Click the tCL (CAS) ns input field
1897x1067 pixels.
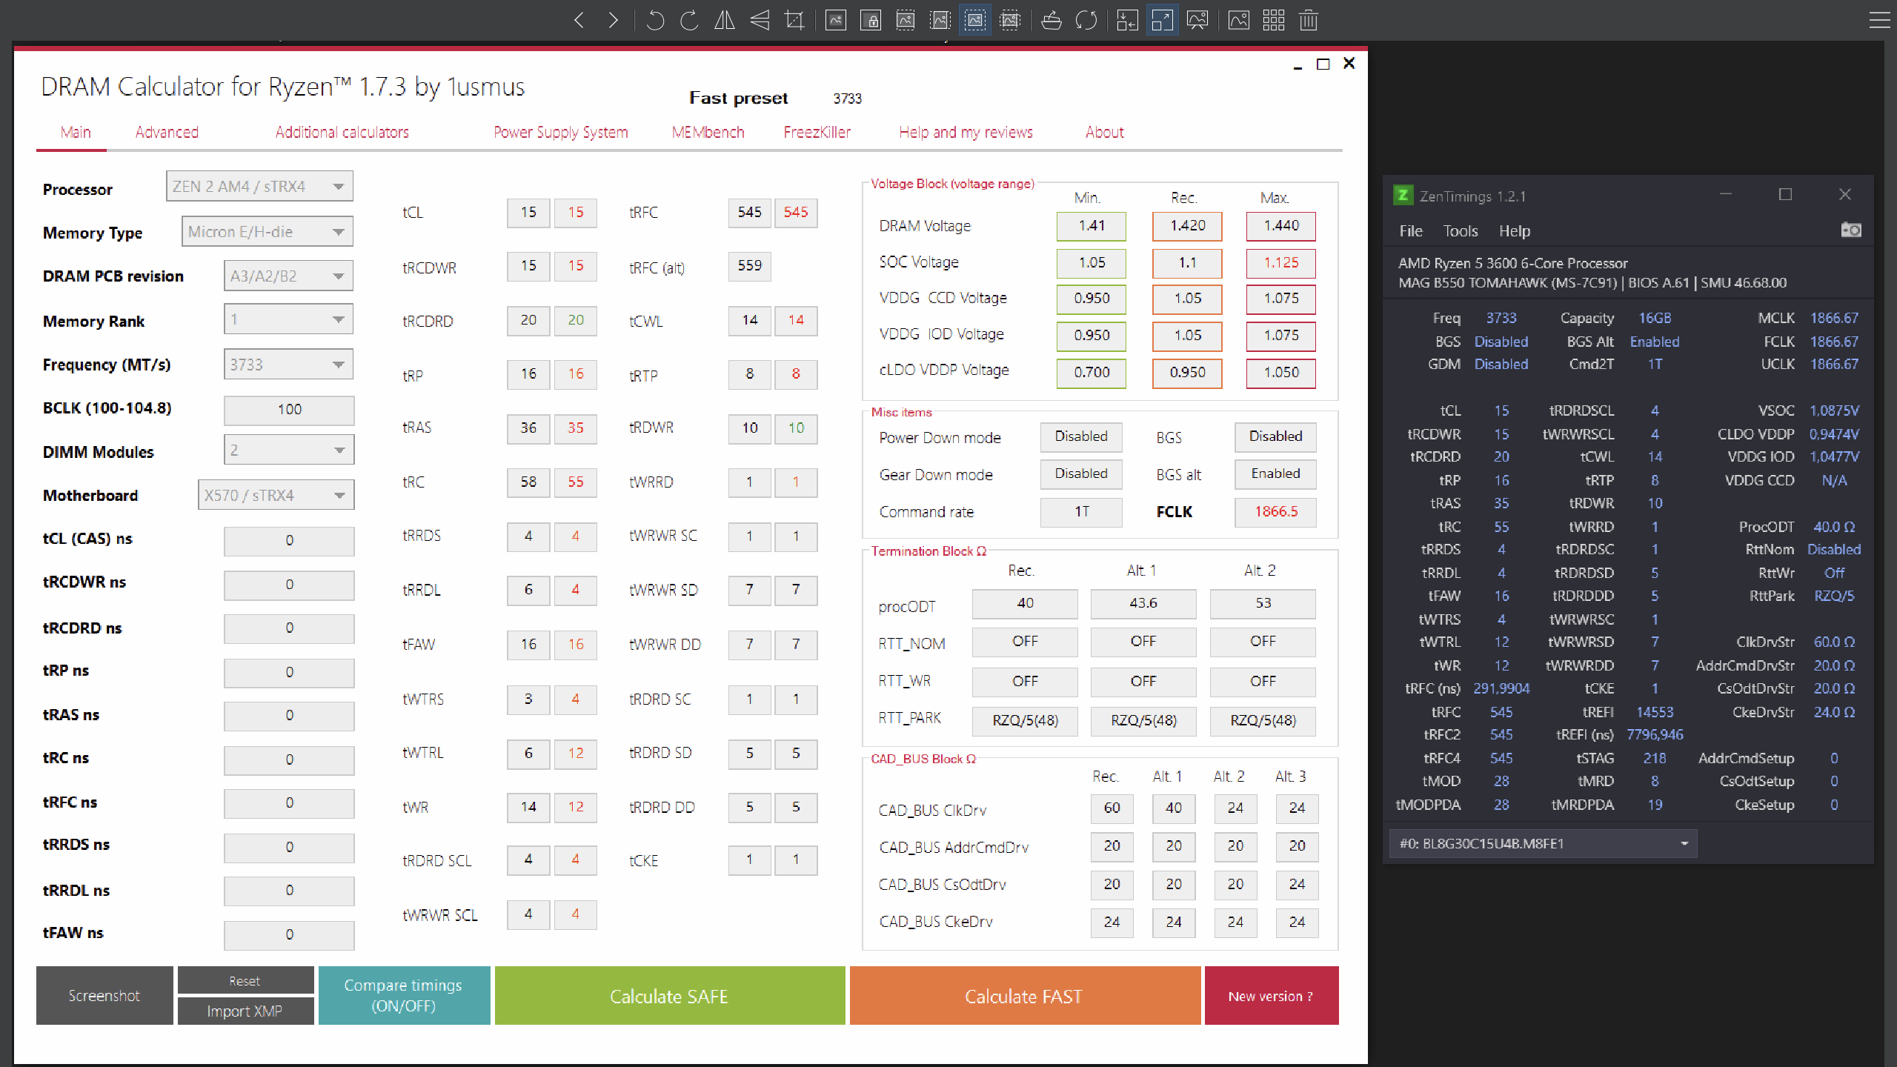click(289, 541)
